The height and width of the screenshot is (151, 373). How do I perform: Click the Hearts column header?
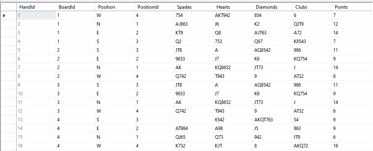233,7
